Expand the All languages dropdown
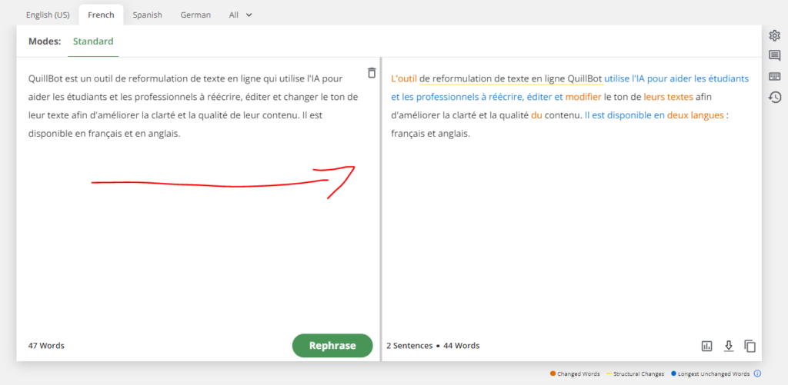788x385 pixels. [x=240, y=15]
